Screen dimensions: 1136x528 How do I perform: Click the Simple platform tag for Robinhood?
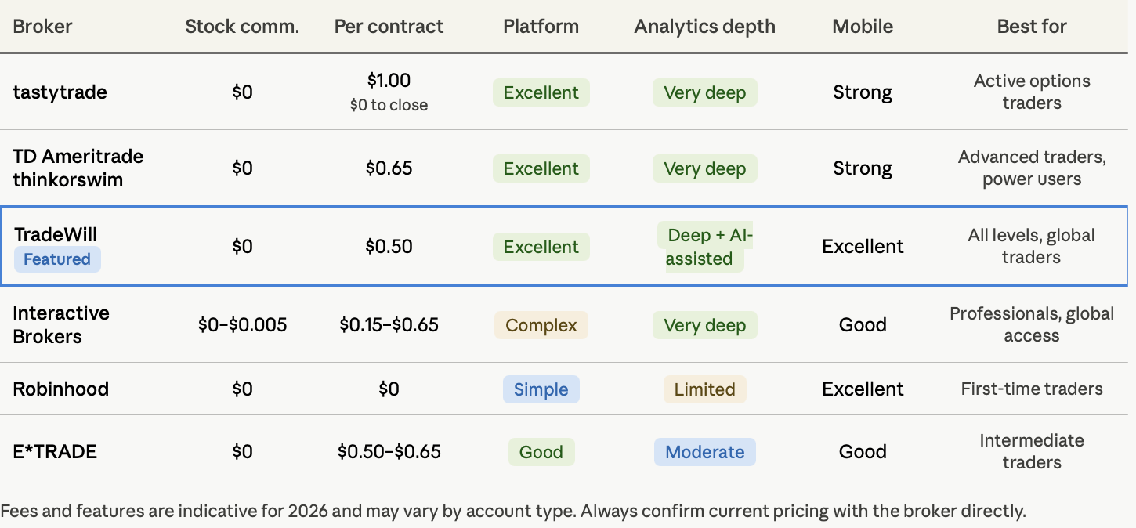(541, 389)
